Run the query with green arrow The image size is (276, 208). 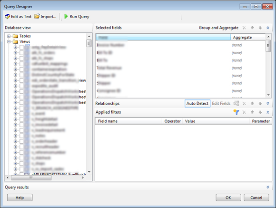tap(66, 16)
